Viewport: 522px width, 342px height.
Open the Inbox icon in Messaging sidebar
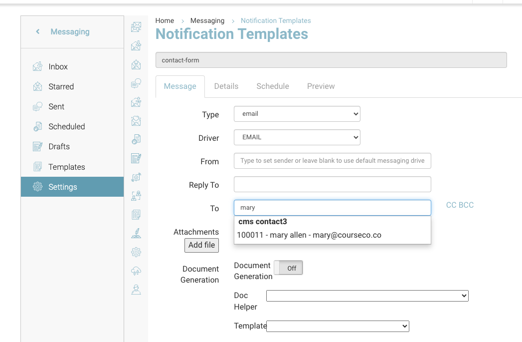pos(37,66)
